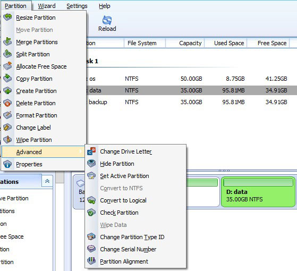Click the Format Partition icon
This screenshot has height=271, width=297.
click(7, 115)
